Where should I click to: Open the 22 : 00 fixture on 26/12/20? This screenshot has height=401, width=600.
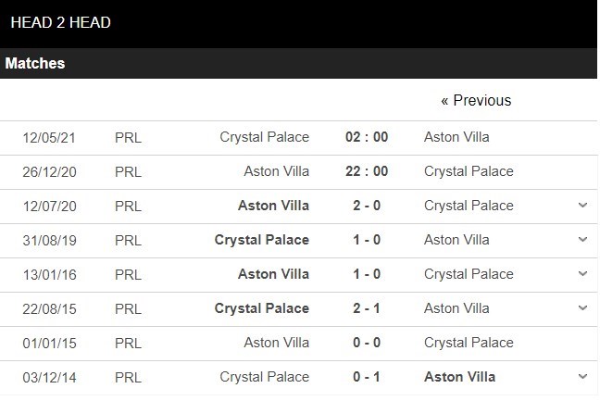click(x=367, y=171)
